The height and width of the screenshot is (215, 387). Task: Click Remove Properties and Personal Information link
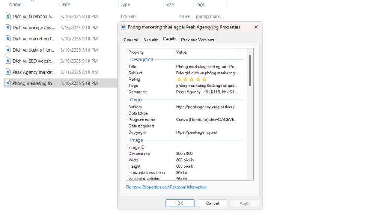pos(166,187)
